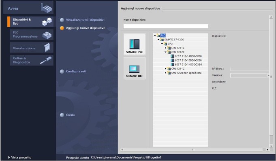Click the 6ES7 212-1BD30-0XB0 module icon
The image size is (276, 161).
click(172, 60)
